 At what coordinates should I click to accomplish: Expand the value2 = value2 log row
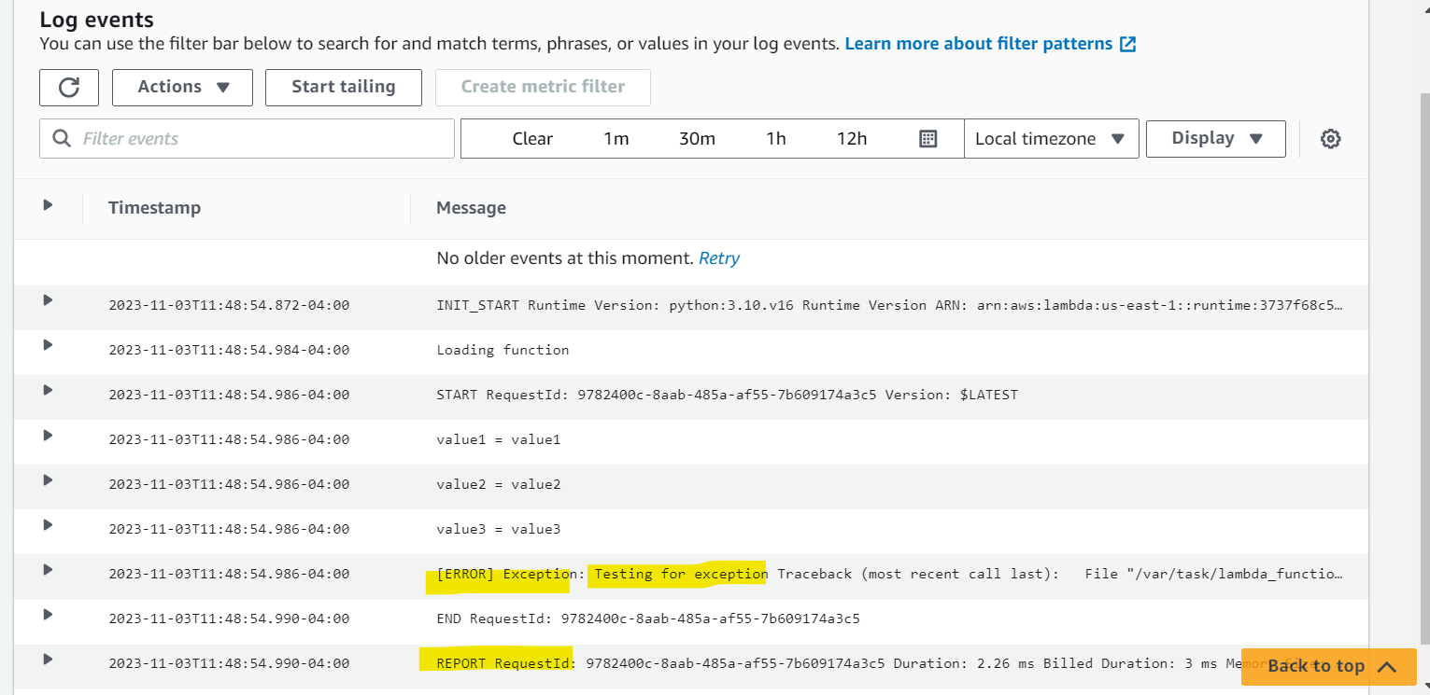(48, 480)
